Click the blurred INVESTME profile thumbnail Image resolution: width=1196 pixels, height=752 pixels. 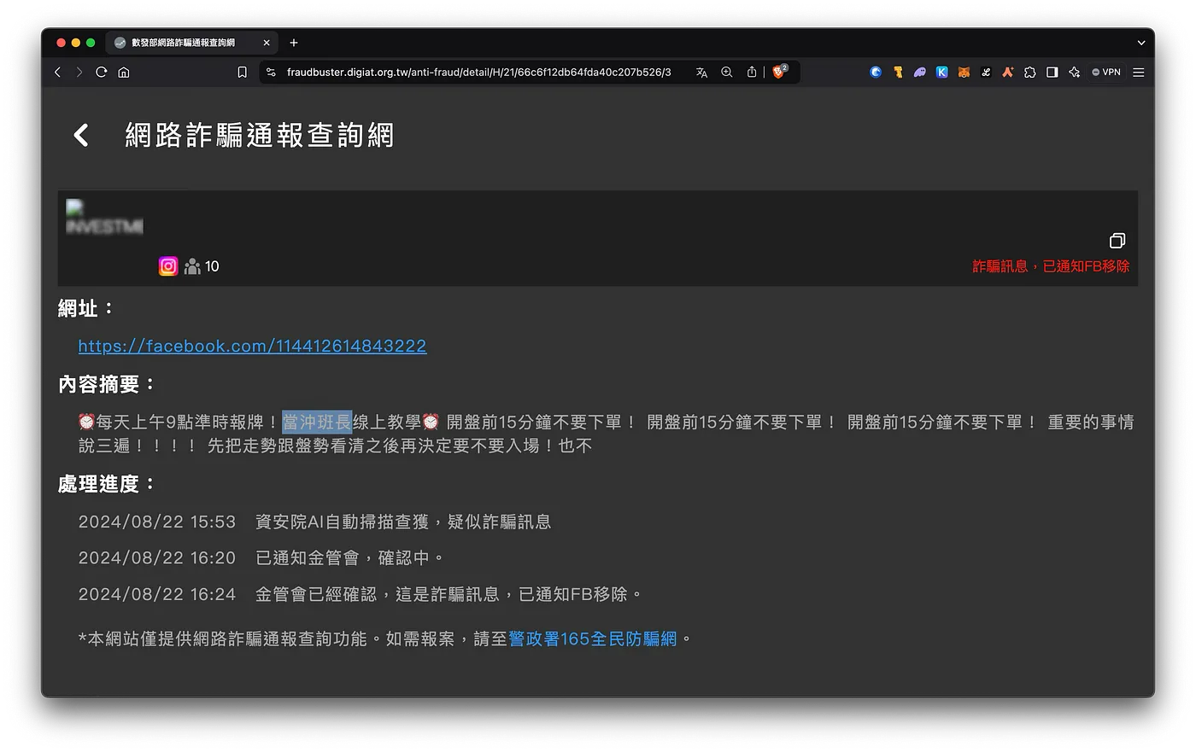tap(104, 217)
